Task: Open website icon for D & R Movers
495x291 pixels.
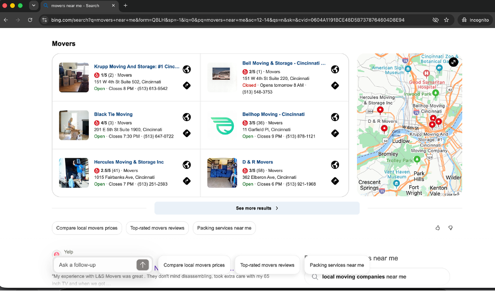Action: [x=335, y=165]
